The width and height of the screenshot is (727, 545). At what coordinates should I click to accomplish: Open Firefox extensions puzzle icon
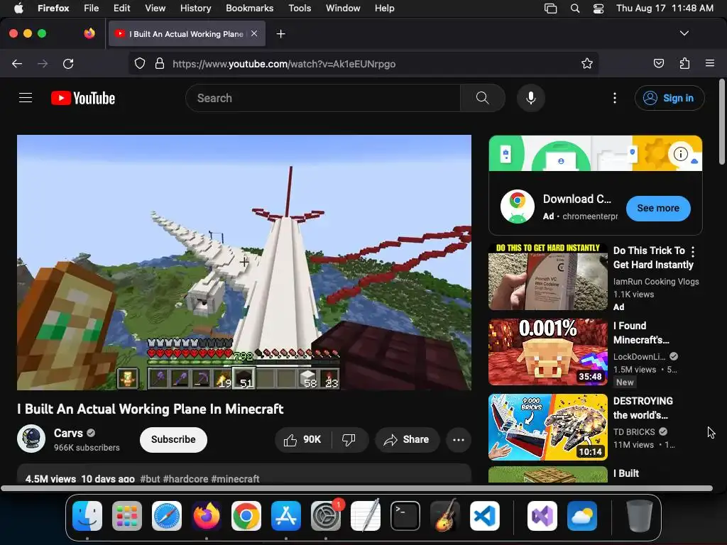tap(684, 63)
